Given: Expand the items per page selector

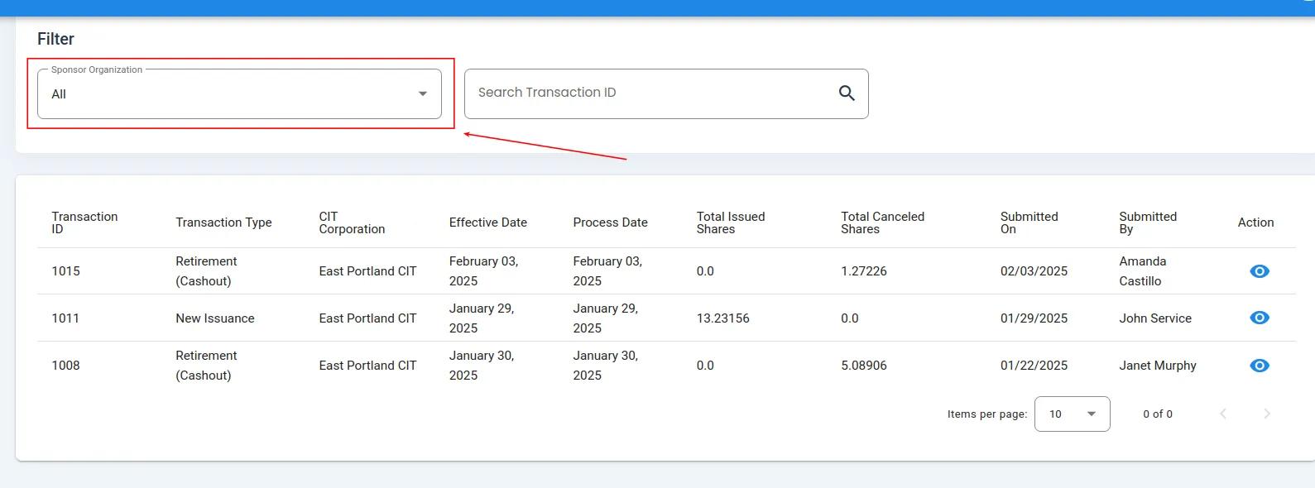Looking at the screenshot, I should pyautogui.click(x=1072, y=414).
